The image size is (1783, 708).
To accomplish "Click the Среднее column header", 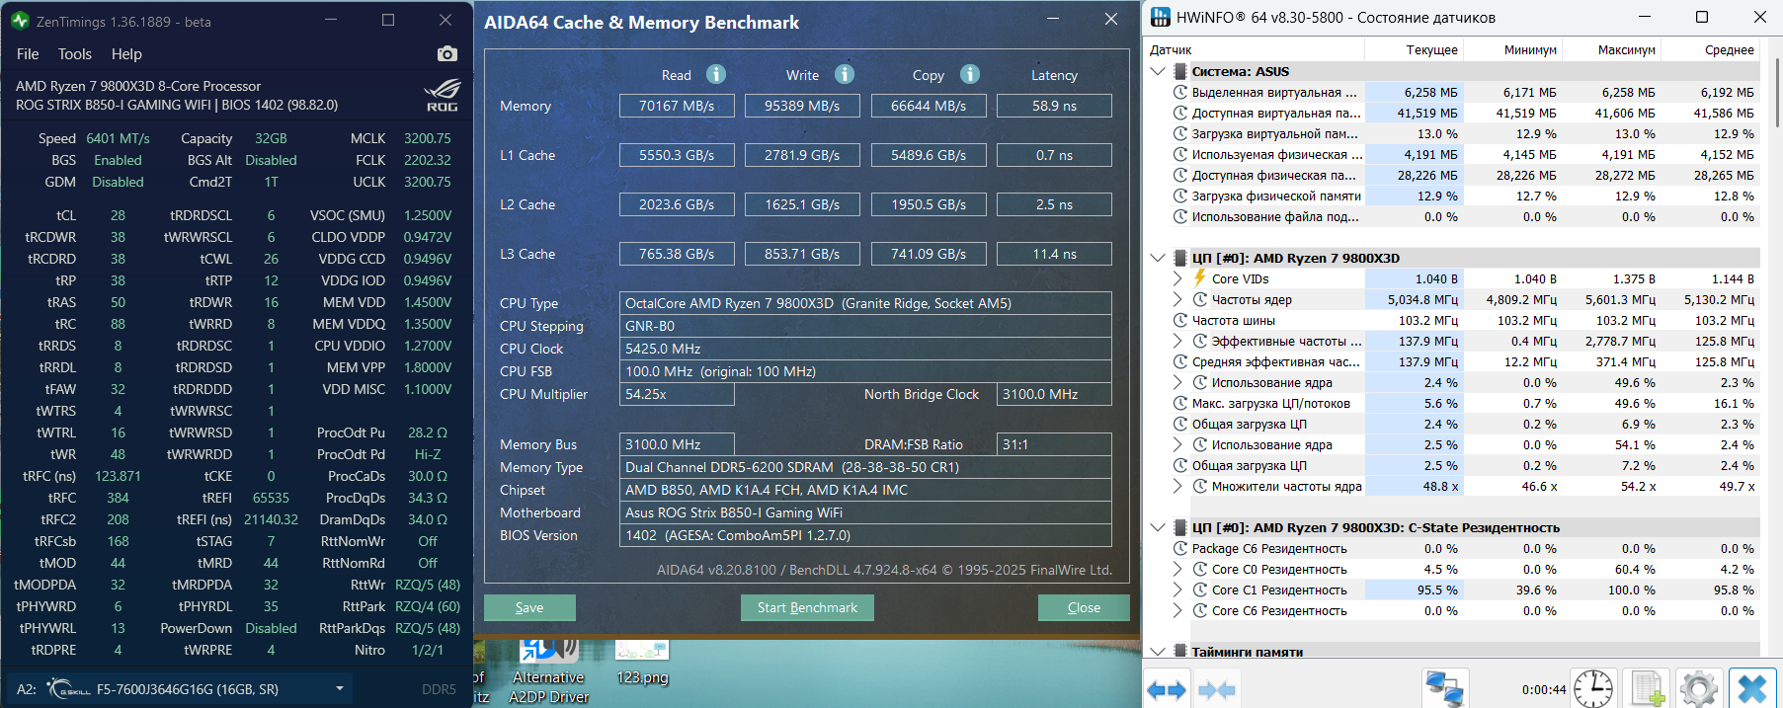I will click(x=1711, y=49).
